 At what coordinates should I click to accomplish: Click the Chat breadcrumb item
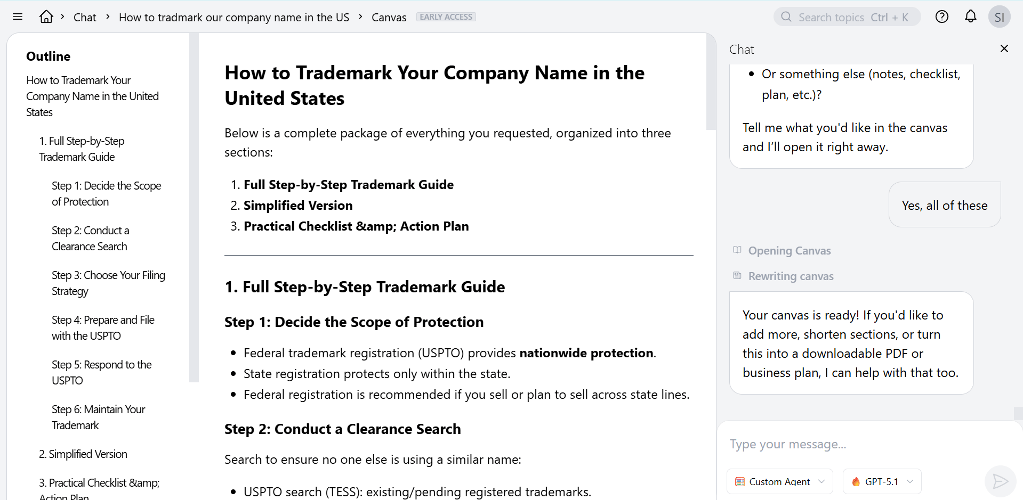[x=85, y=17]
